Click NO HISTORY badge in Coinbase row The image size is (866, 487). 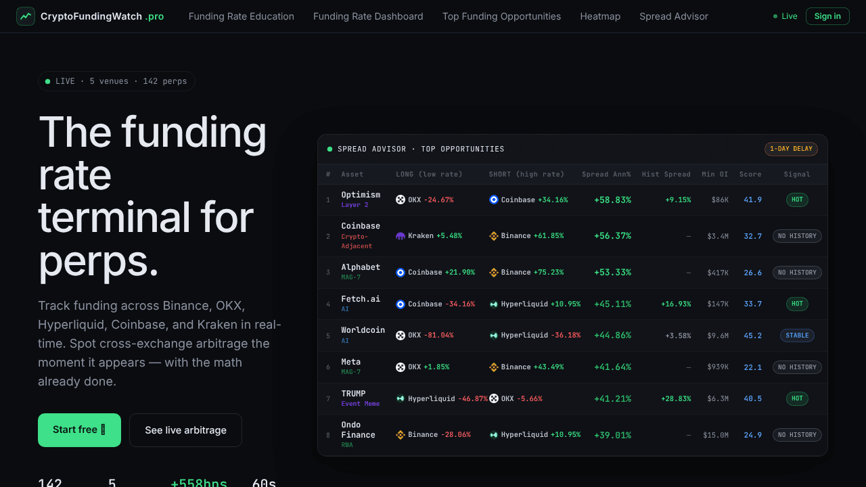click(797, 236)
